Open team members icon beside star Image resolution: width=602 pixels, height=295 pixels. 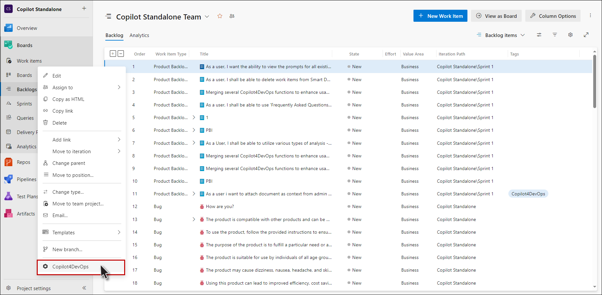tap(232, 16)
